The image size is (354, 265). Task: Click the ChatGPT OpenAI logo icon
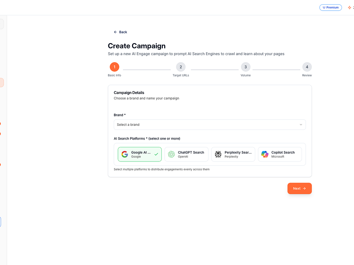171,154
